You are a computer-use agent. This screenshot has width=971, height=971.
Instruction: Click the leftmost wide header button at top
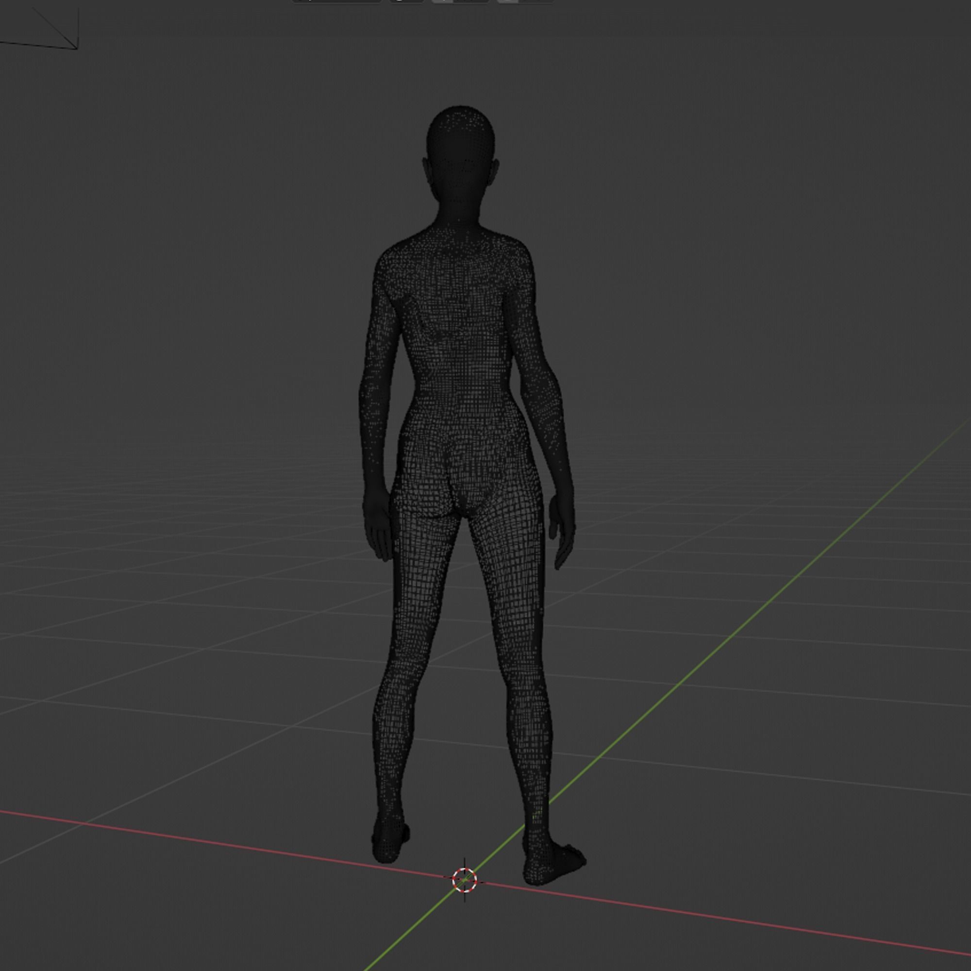point(336,1)
